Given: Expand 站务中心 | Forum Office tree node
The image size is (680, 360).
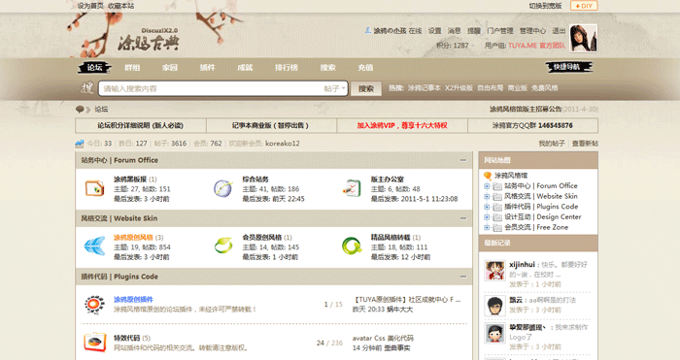Looking at the screenshot, I should pyautogui.click(x=487, y=186).
